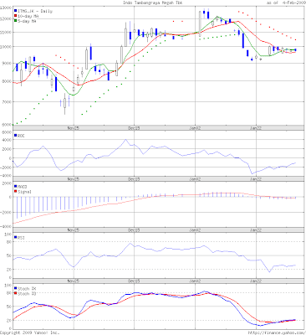The height and width of the screenshot is (335, 306).
Task: Click the 12000 price axis label
Action: (6, 19)
